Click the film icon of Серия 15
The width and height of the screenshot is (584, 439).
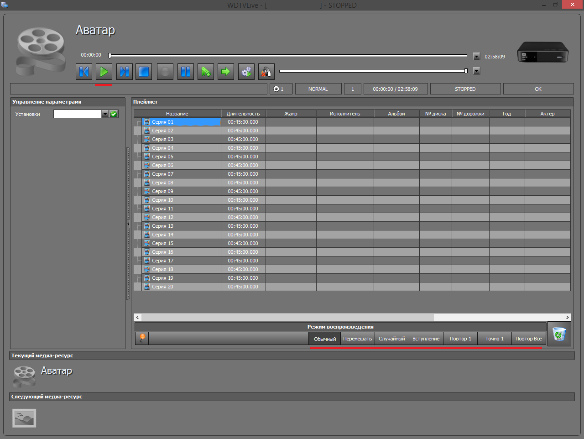coord(147,243)
